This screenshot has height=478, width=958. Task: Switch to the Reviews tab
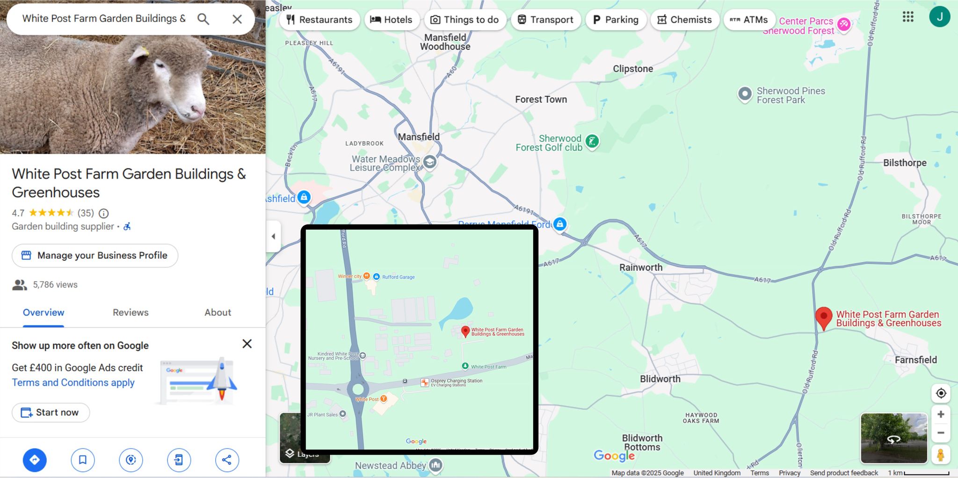(131, 312)
